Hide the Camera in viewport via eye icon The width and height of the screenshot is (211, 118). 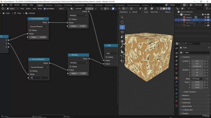205,17
